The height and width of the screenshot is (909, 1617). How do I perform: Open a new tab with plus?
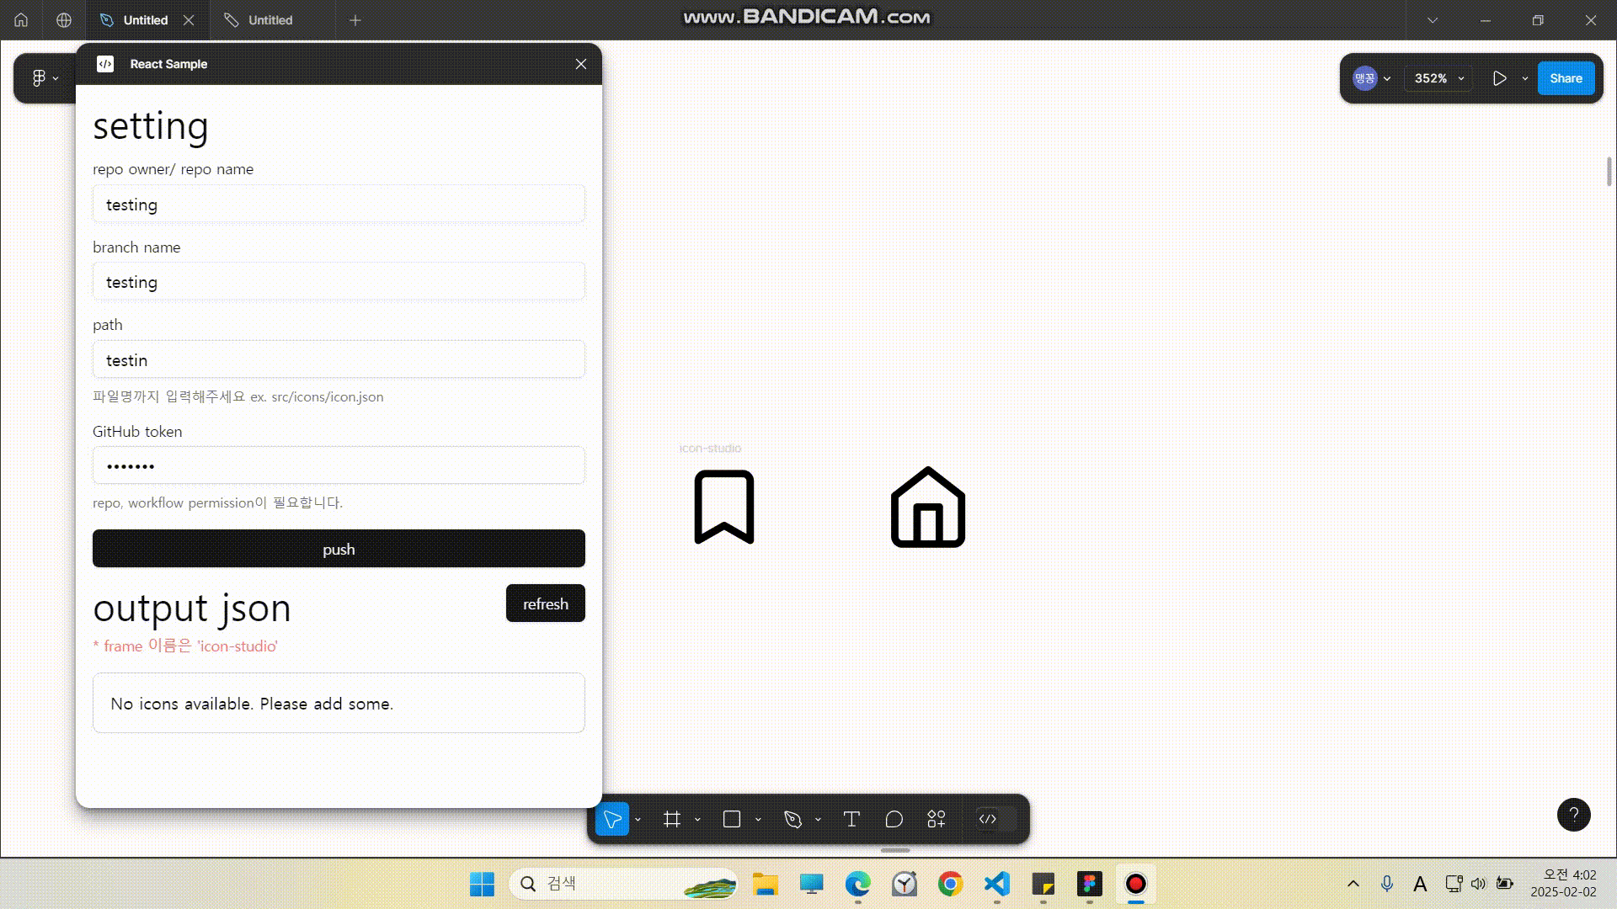pyautogui.click(x=355, y=20)
